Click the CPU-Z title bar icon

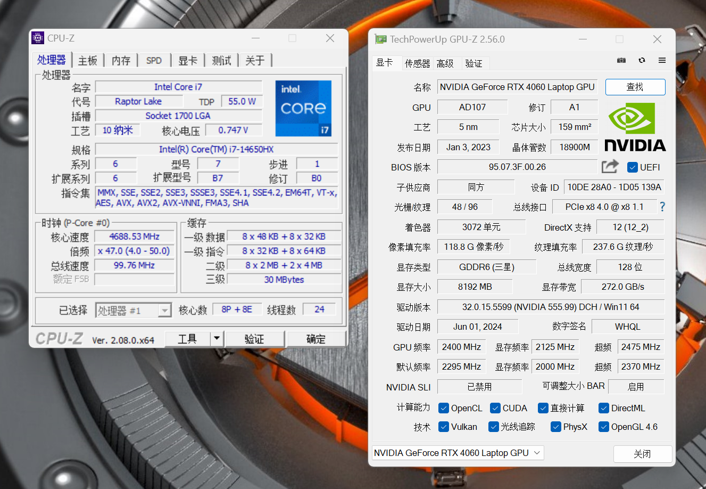coord(38,38)
